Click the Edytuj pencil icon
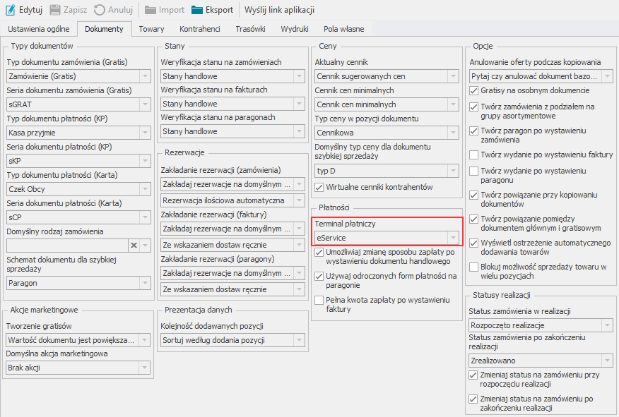Viewport: 619px width, 417px height. pyautogui.click(x=11, y=10)
